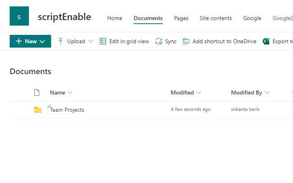
Task: Click the Upload arrow icon
Action: pos(60,41)
